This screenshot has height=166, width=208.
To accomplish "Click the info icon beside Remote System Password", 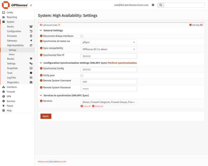I will coord(41,87).
